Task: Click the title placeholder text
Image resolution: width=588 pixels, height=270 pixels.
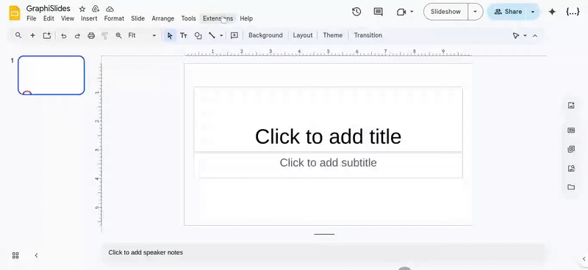Action: coord(328,136)
